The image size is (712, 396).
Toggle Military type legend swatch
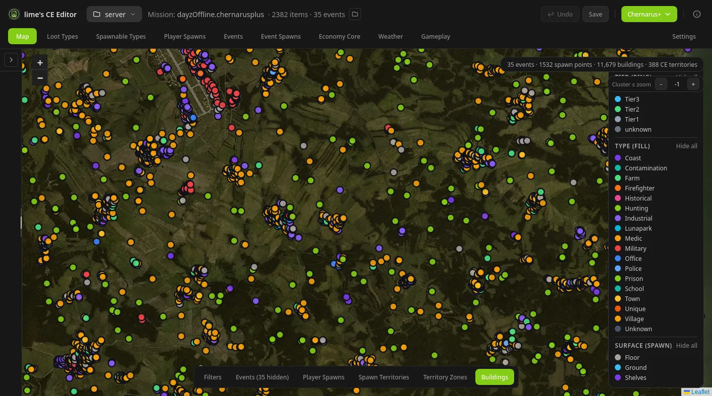tap(618, 249)
